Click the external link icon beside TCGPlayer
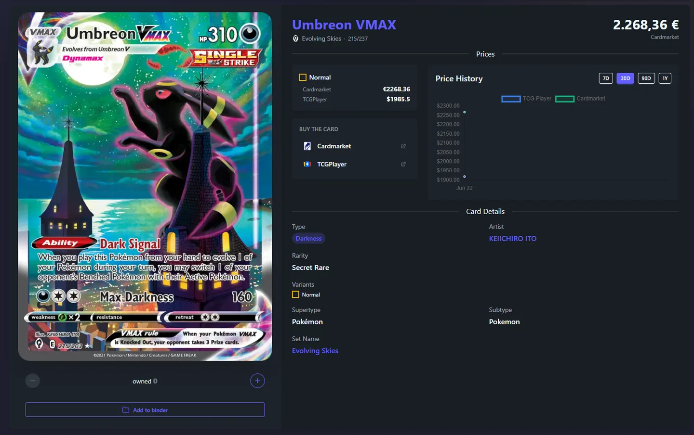This screenshot has height=435, width=694. (x=403, y=164)
